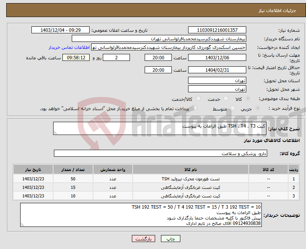Select the خدمت radio button
The width and height of the screenshot is (306, 249).
226,99
